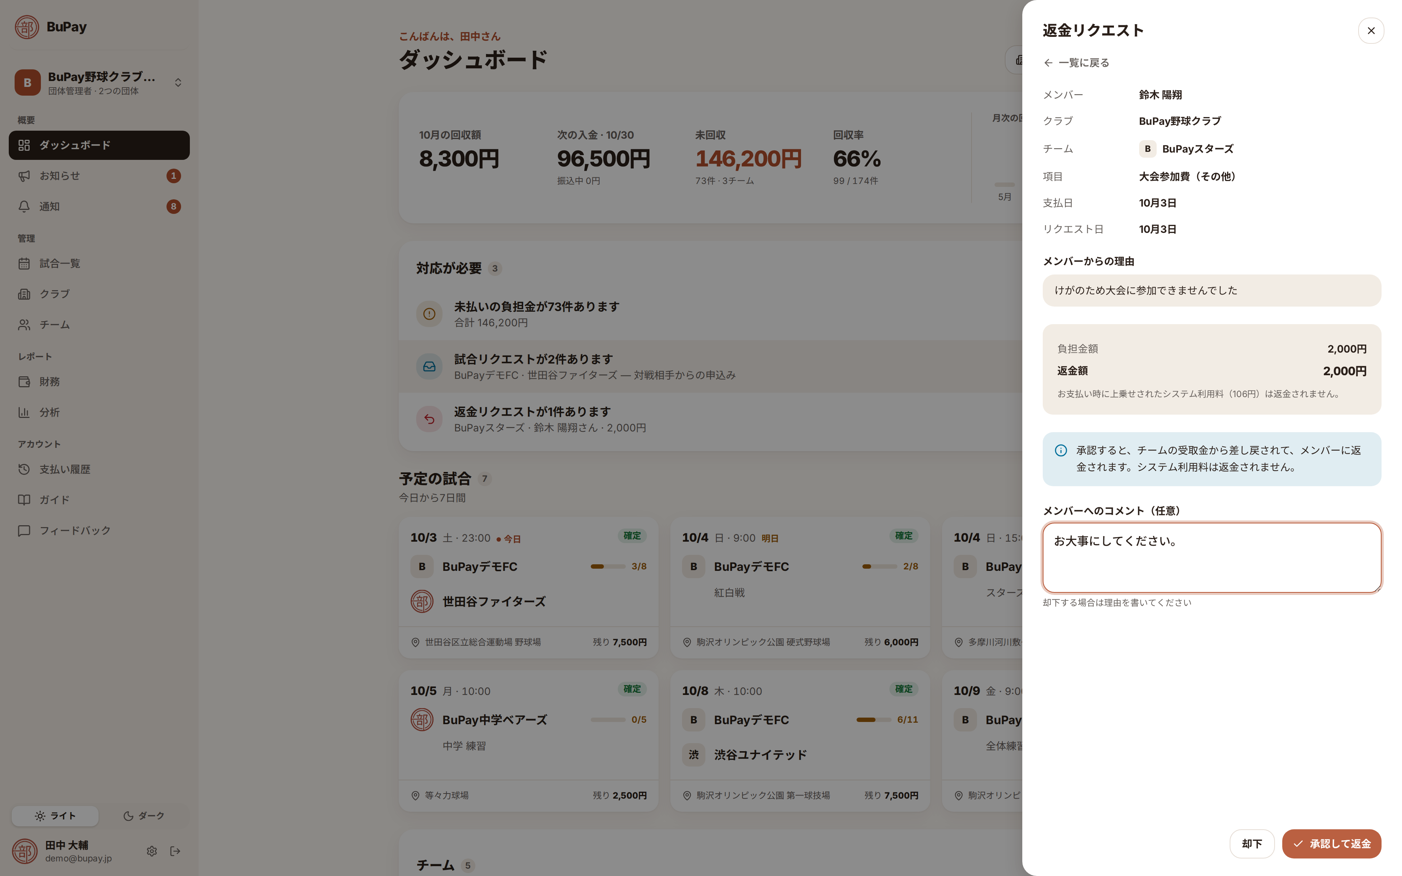1402x876 pixels.
Task: Click the warning icon for 未払いの負担金
Action: click(x=429, y=314)
